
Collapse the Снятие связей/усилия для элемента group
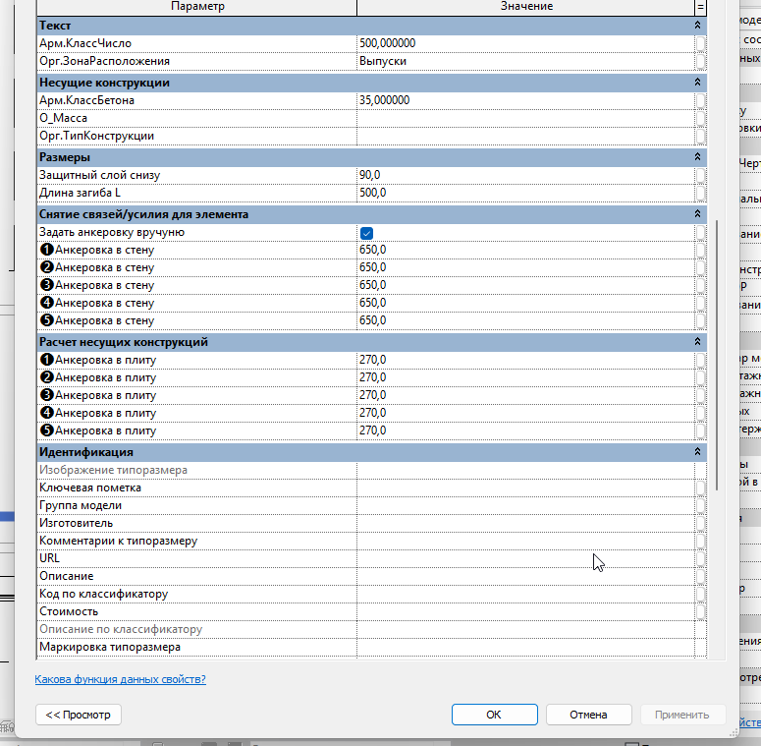(697, 214)
